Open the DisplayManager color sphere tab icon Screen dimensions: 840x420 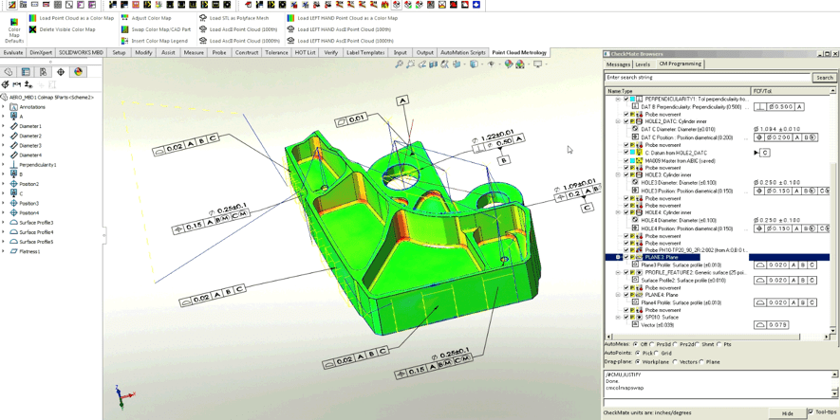click(x=78, y=72)
